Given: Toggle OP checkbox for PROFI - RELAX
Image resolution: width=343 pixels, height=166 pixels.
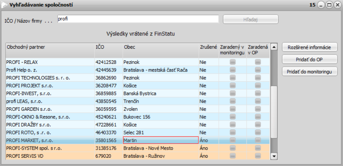Looking at the screenshot, I should coord(258,62).
